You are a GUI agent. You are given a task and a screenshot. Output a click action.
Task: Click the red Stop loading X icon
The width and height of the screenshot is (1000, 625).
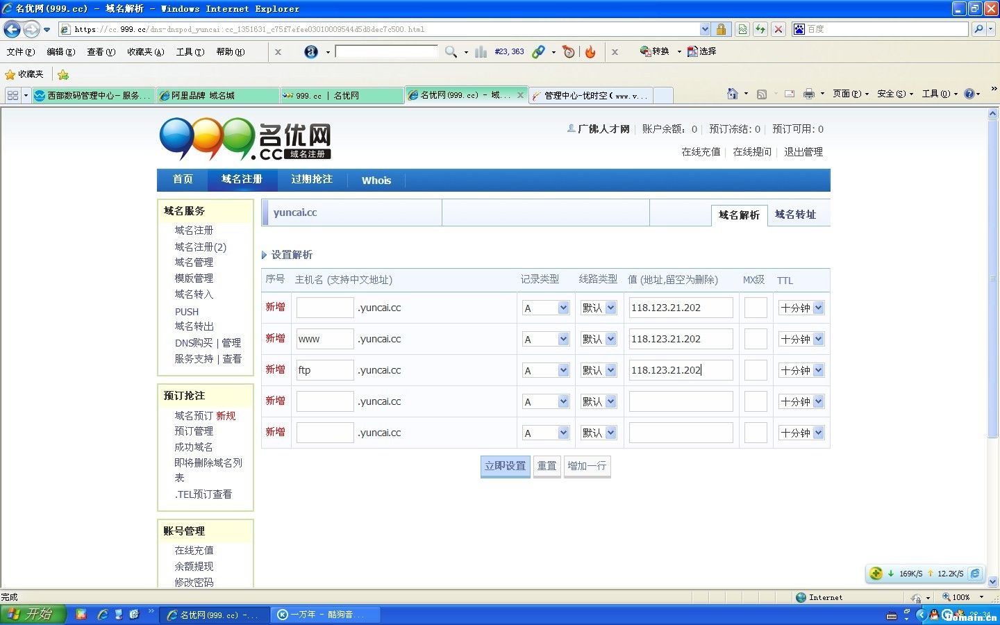pyautogui.click(x=778, y=29)
